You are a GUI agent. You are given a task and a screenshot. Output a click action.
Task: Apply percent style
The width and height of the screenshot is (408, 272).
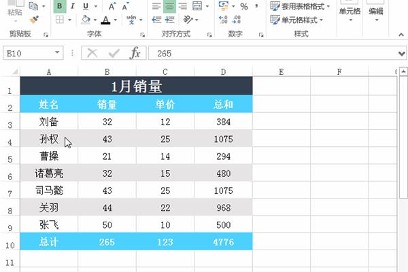244,6
